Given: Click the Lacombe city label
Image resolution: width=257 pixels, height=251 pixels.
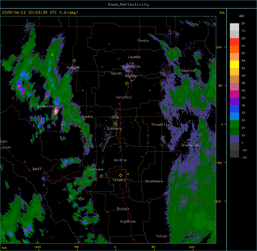Looking at the screenshot, I should click(x=134, y=57).
